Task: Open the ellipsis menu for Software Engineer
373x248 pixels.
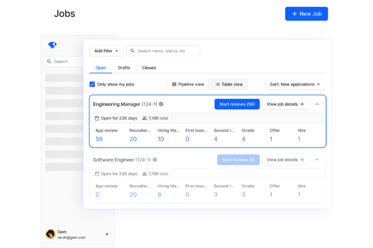Action: click(317, 160)
